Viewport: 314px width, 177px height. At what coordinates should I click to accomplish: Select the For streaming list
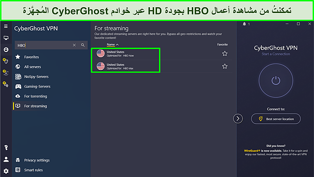tap(35, 106)
